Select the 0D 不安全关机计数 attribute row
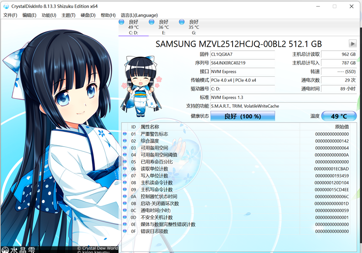The width and height of the screenshot is (362, 253). 236,217
